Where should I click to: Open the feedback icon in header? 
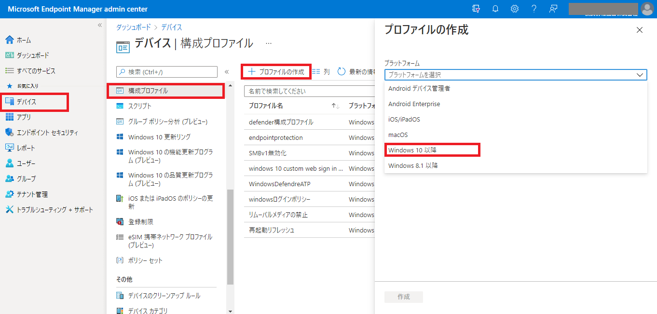point(553,9)
